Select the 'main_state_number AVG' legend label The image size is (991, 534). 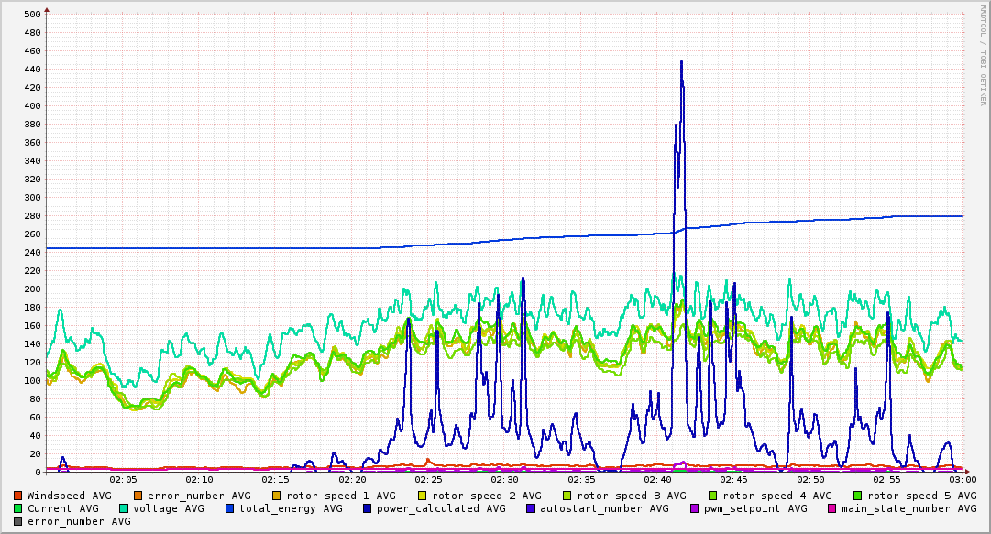point(908,508)
